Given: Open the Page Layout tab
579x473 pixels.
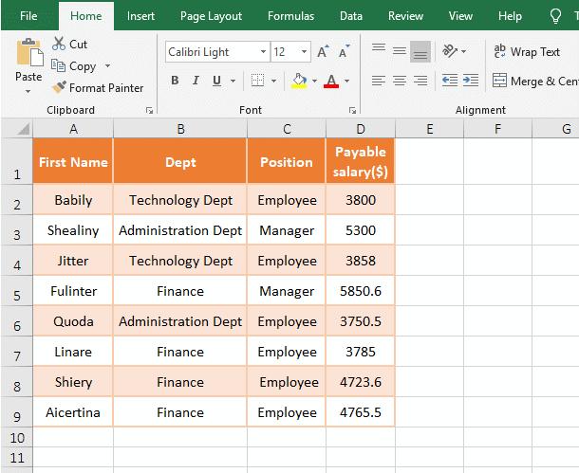Looking at the screenshot, I should (x=211, y=16).
